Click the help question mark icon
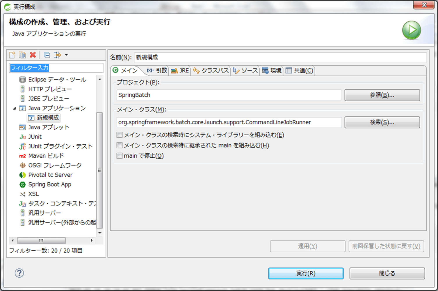This screenshot has height=291, width=438. click(19, 273)
